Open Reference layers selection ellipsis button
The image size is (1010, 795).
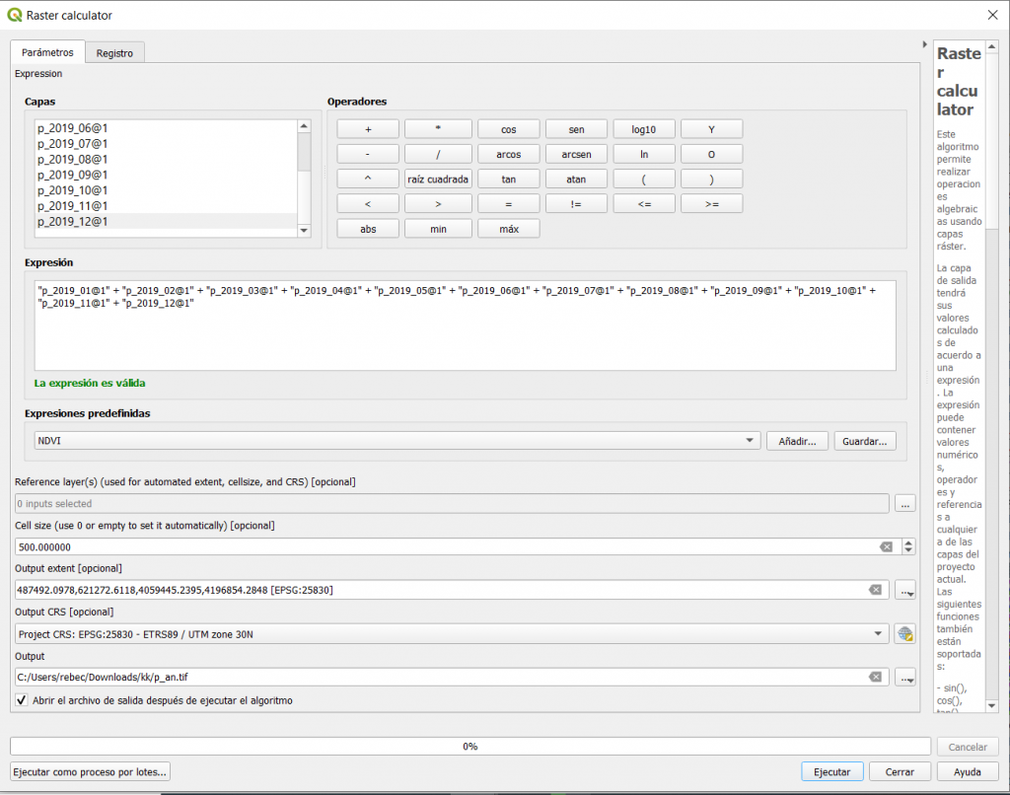pyautogui.click(x=904, y=503)
